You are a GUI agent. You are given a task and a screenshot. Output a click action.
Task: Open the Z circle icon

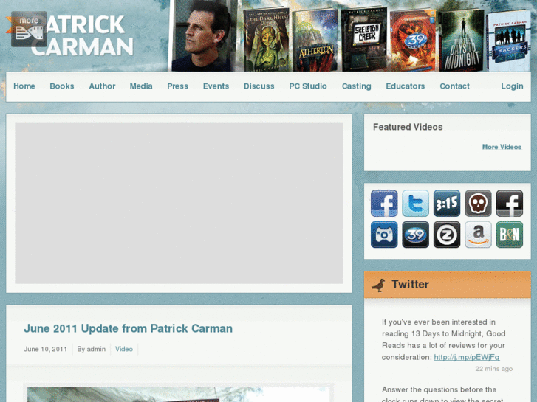tap(447, 235)
